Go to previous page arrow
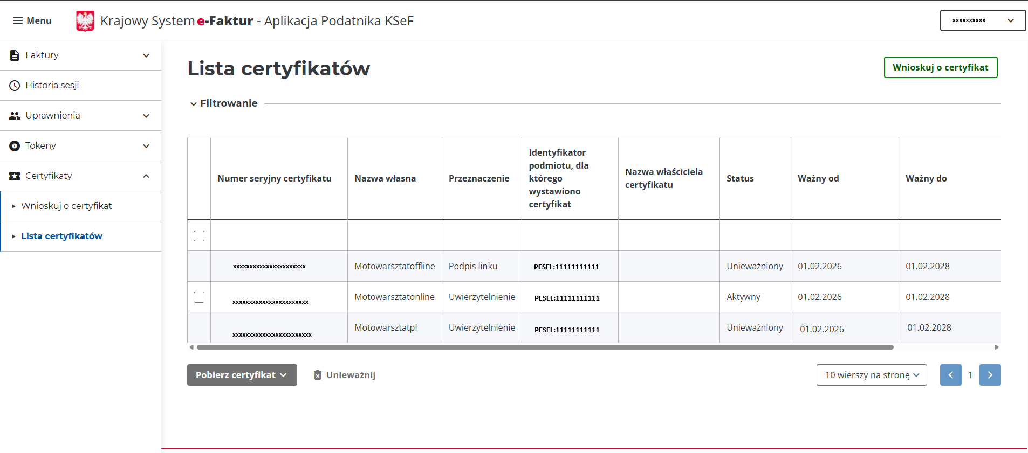This screenshot has width=1028, height=453. click(x=950, y=375)
